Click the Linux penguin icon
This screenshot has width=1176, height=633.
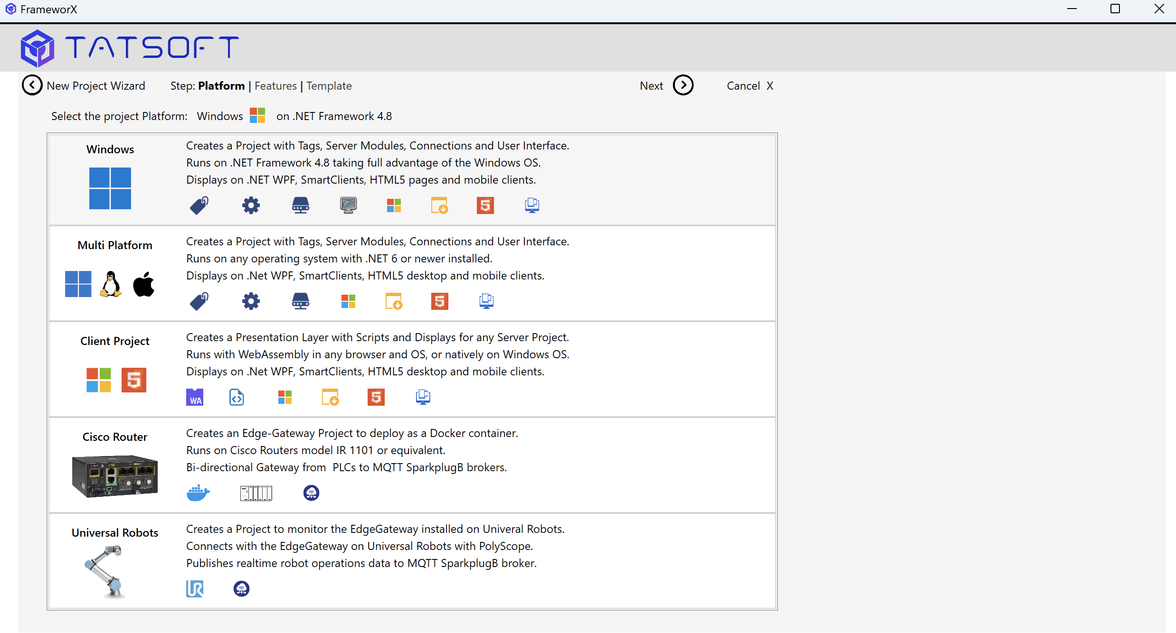pos(111,284)
